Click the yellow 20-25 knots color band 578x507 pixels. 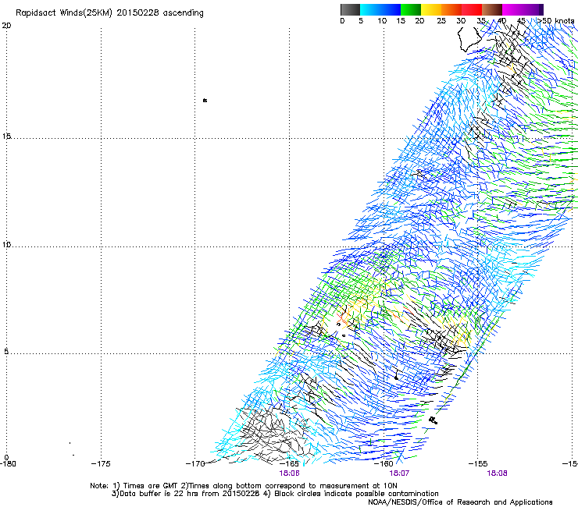coord(431,9)
